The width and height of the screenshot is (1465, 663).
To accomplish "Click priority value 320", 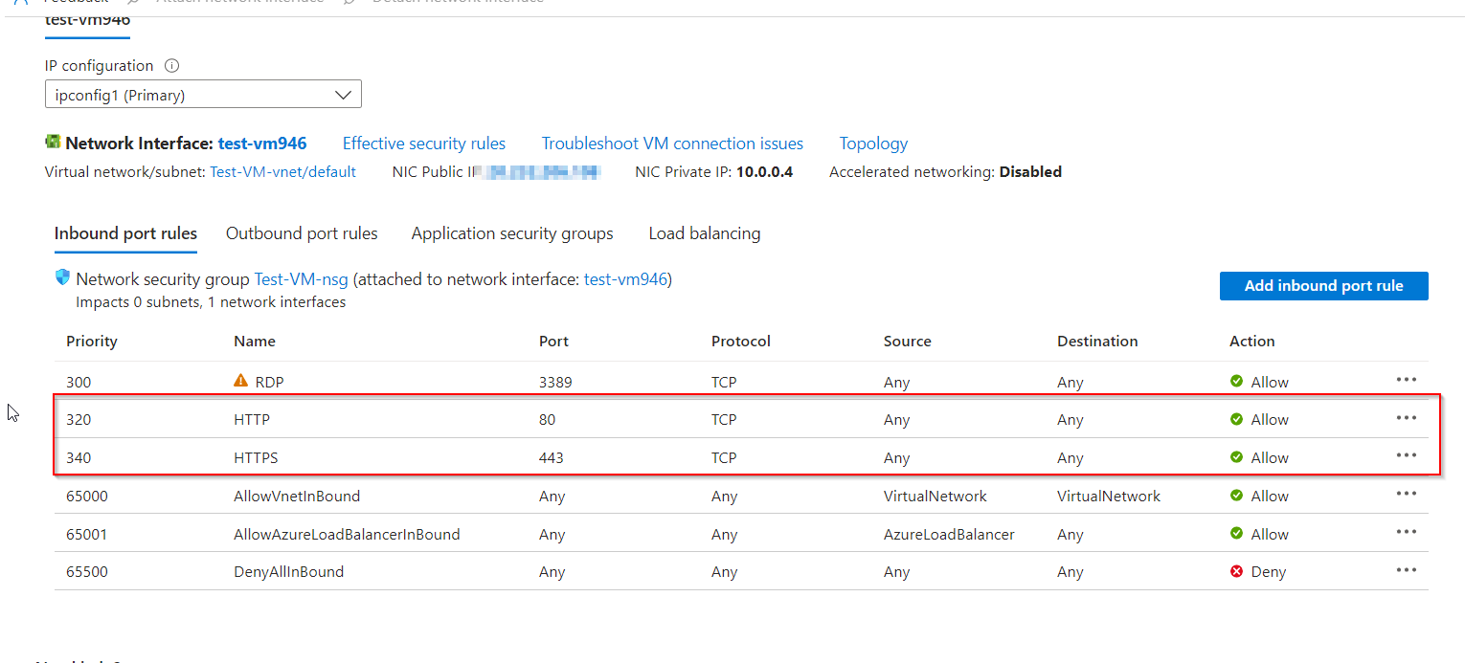I will pyautogui.click(x=79, y=420).
